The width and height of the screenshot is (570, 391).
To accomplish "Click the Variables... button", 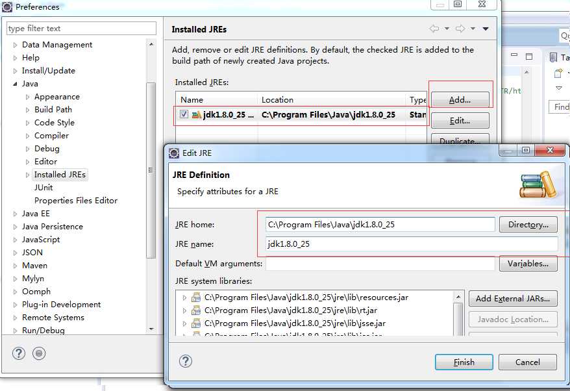I will pyautogui.click(x=528, y=263).
